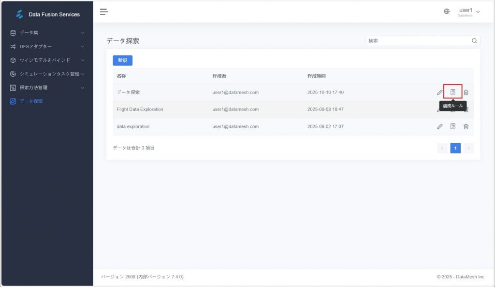This screenshot has width=495, height=287.
Task: Open rule icon for data exploration row
Action: pyautogui.click(x=453, y=126)
